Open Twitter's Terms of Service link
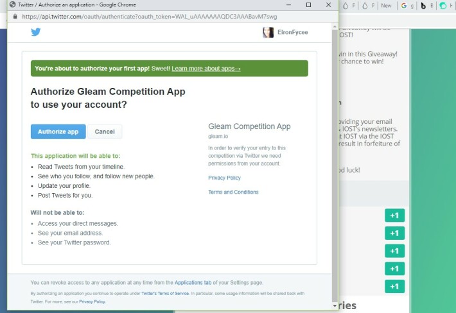 [x=165, y=294]
